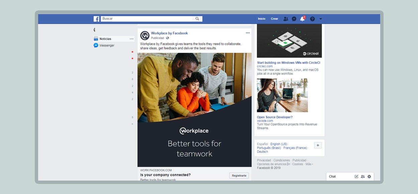This screenshot has width=418, height=194.
Task: Click the plus button for more languages
Action: coord(318,145)
